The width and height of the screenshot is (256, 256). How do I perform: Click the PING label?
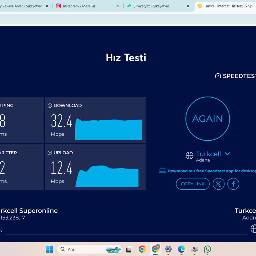[8, 106]
